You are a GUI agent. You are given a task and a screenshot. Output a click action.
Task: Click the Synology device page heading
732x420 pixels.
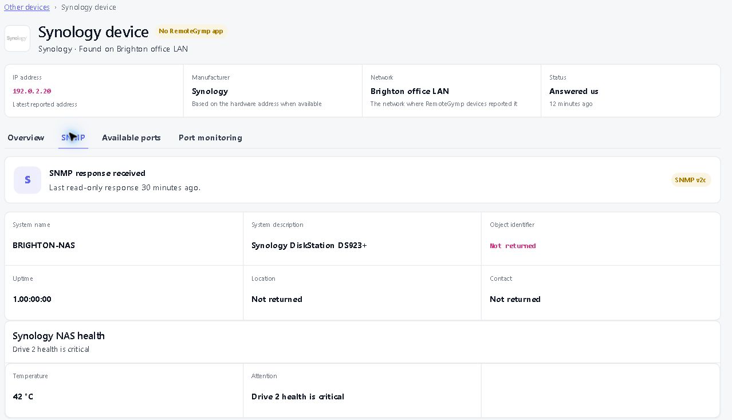coord(93,32)
